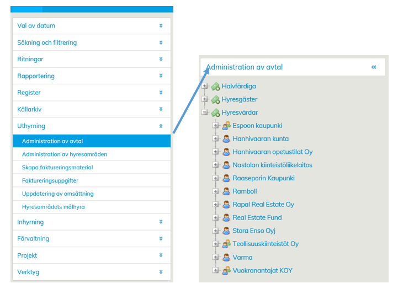Click the Ramboll person icon
The width and height of the screenshot is (398, 294).
pyautogui.click(x=226, y=191)
